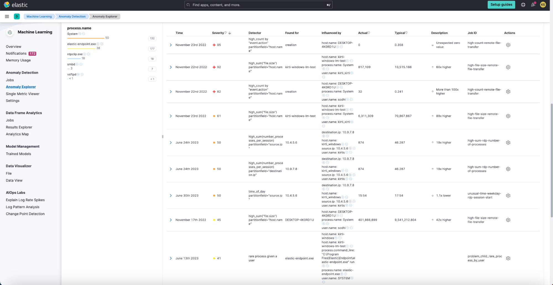Image resolution: width=553 pixels, height=285 pixels.
Task: Open Log Pattern Analysis
Action: click(x=23, y=207)
